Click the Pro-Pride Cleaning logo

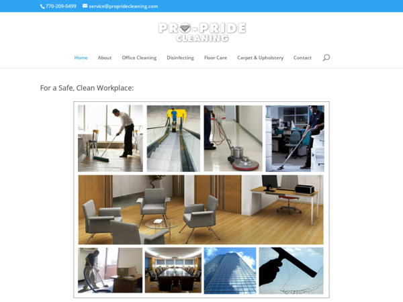pos(202,32)
